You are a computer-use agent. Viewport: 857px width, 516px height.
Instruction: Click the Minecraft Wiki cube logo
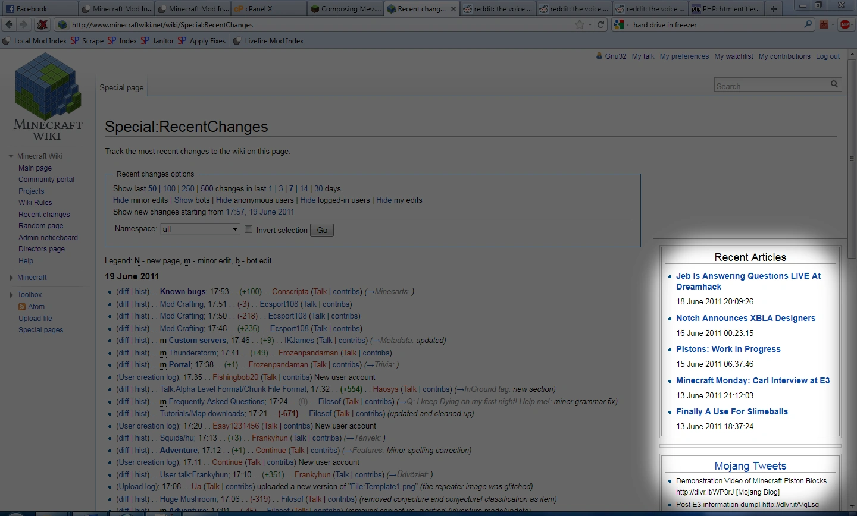(48, 86)
